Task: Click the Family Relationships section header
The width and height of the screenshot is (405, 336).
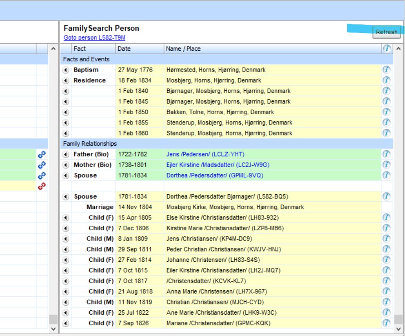Action: point(227,144)
